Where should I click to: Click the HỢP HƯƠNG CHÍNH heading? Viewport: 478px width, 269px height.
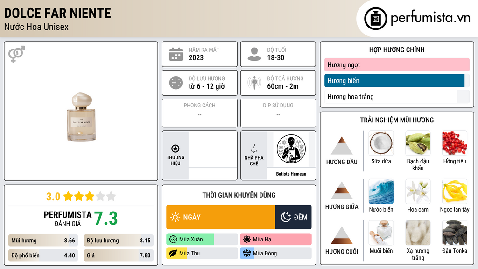[x=397, y=50]
